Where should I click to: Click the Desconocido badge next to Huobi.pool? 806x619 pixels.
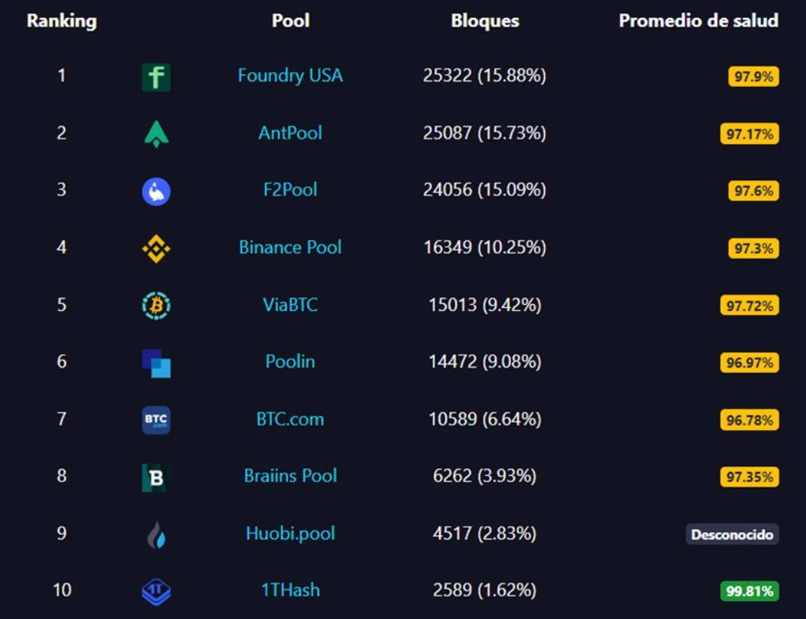point(732,534)
